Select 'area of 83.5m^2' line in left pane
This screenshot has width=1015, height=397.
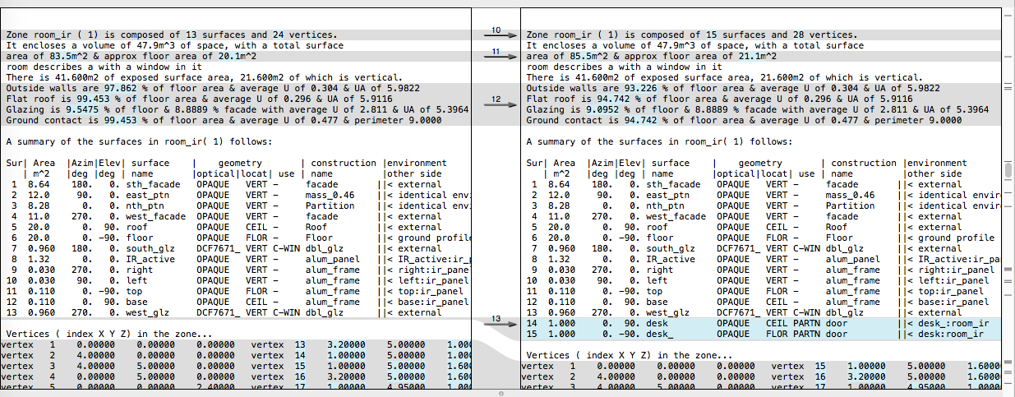tap(131, 56)
